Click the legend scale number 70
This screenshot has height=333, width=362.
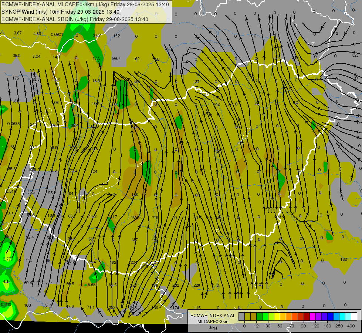click(x=292, y=326)
